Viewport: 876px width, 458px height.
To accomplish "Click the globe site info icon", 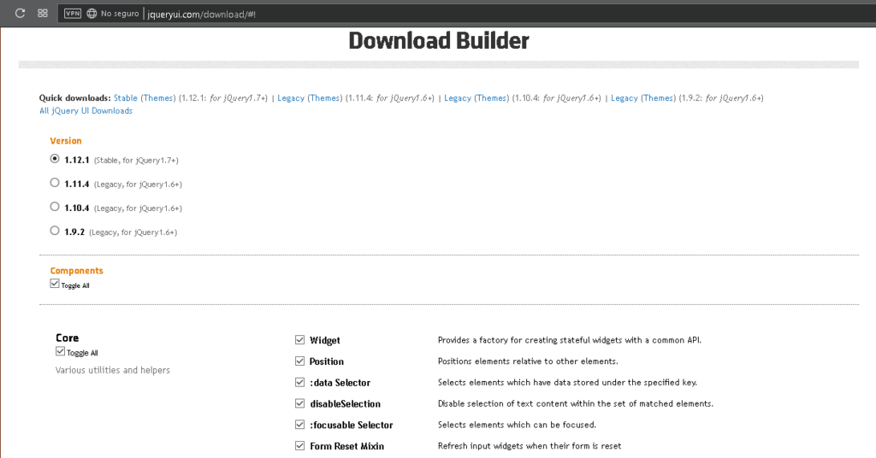I will click(92, 14).
